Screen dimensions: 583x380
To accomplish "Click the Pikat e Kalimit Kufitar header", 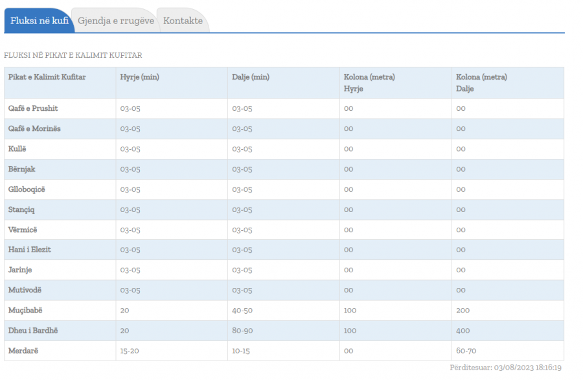I will pos(47,77).
